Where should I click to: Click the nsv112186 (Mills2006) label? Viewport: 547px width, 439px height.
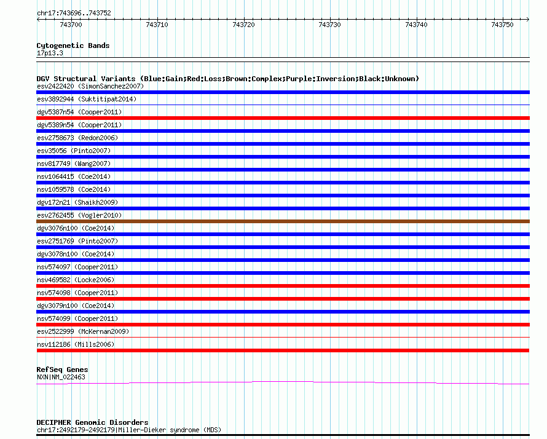coord(76,344)
